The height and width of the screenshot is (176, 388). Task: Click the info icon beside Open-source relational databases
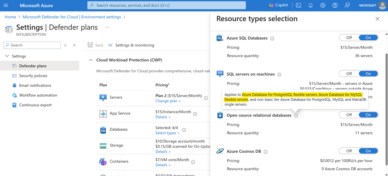click(x=296, y=115)
